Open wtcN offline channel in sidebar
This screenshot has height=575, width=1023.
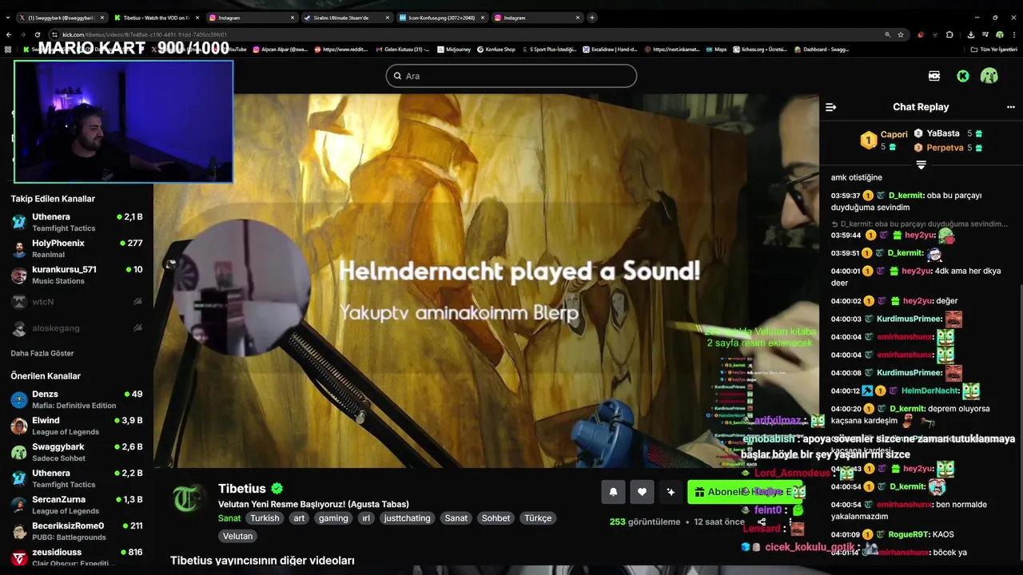click(77, 302)
